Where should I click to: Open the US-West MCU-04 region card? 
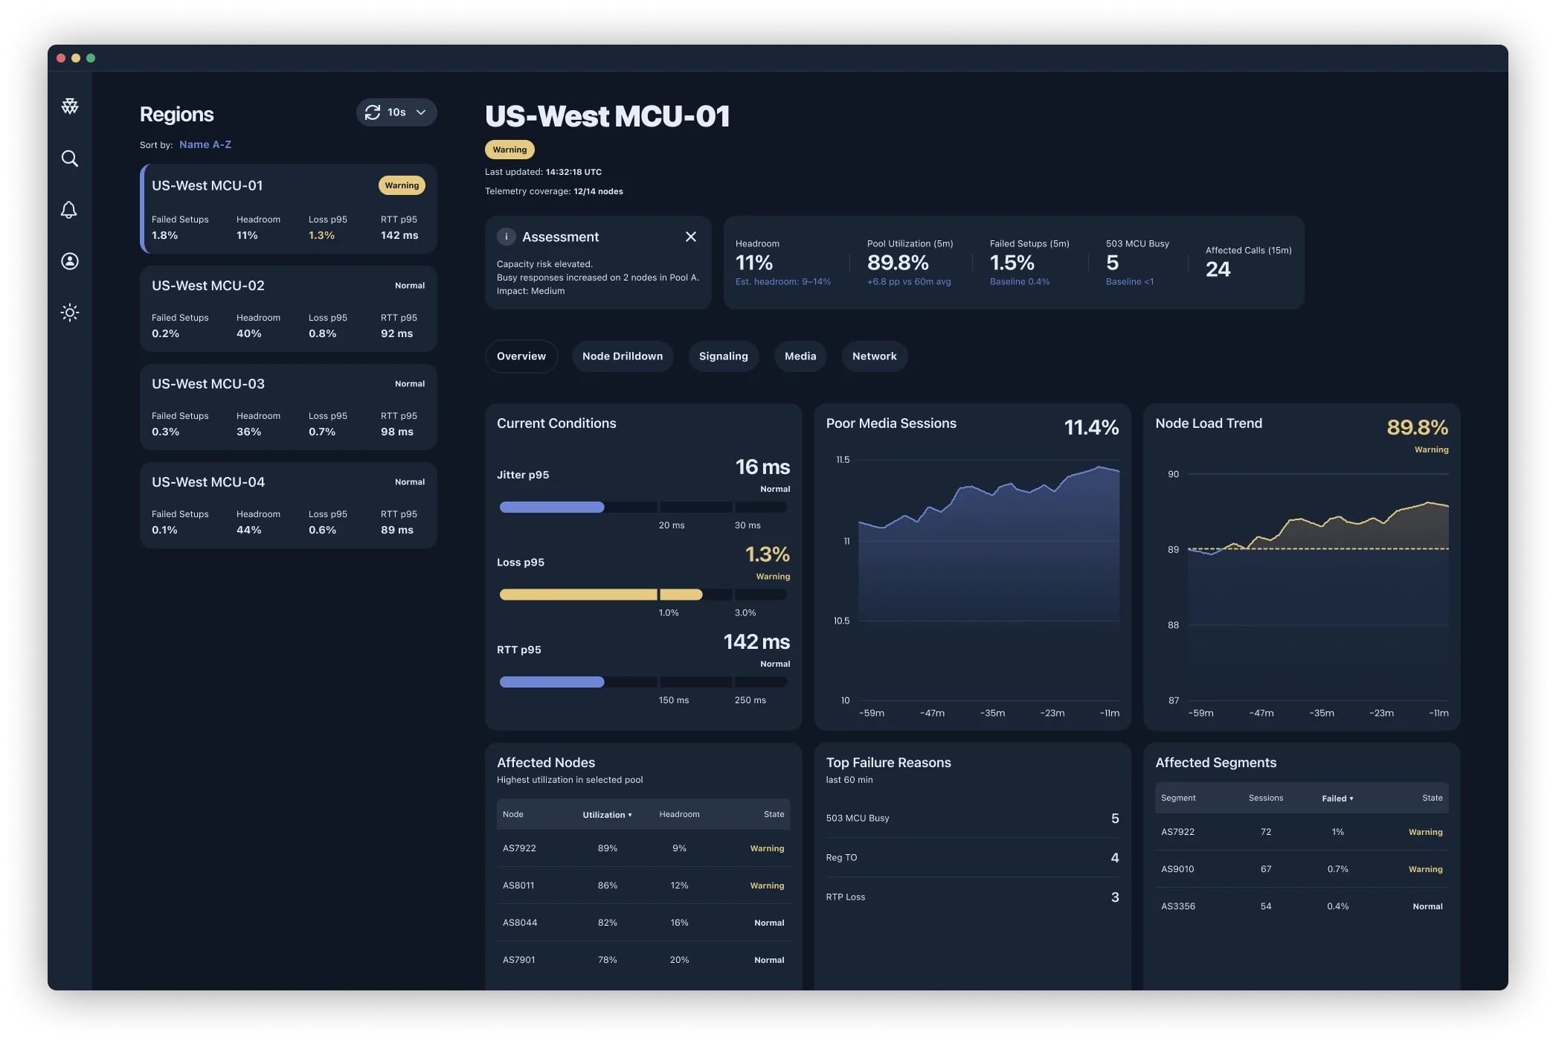point(288,505)
